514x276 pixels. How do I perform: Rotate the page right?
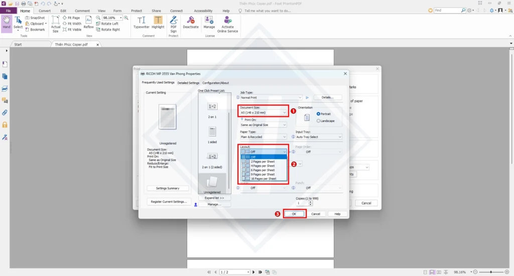(108, 30)
